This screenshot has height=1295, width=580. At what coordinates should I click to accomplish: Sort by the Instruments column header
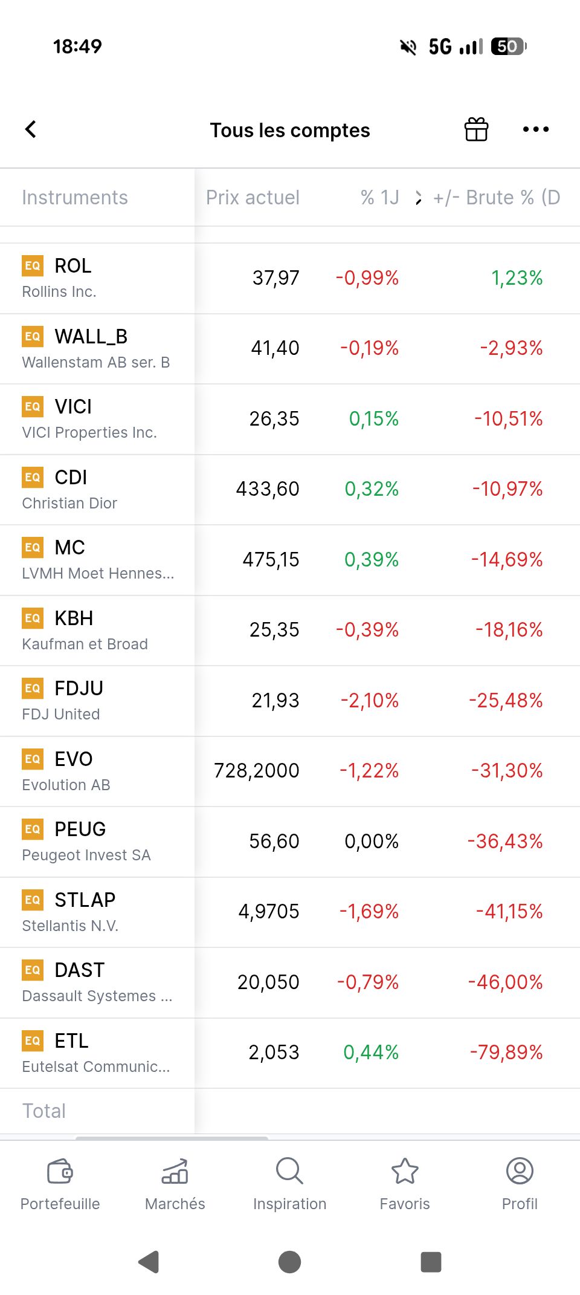click(75, 198)
